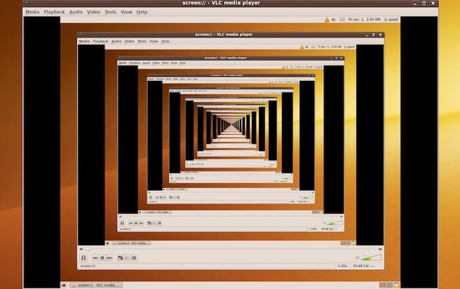The image size is (460, 289).
Task: Open the Playback menu in the first nested VLC window
Action: [101, 41]
